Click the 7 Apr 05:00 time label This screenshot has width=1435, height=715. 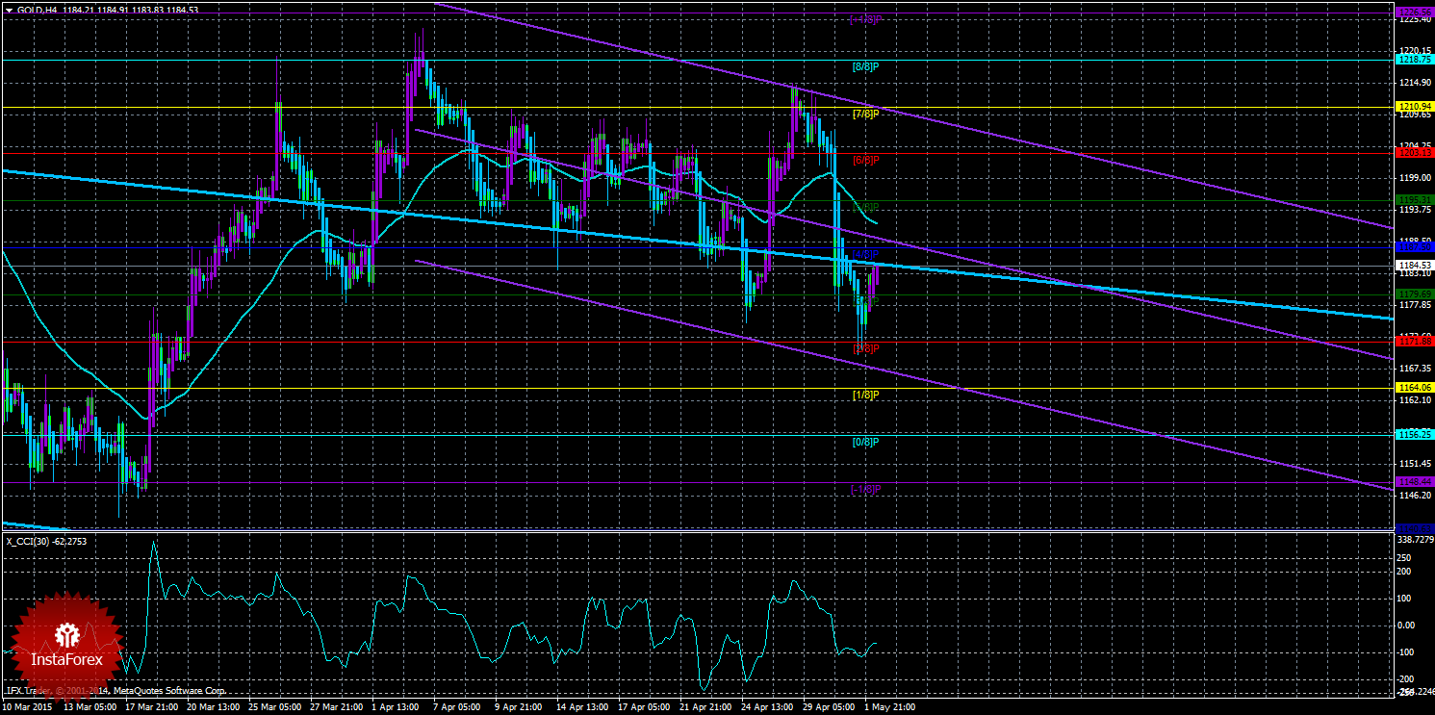tap(455, 707)
